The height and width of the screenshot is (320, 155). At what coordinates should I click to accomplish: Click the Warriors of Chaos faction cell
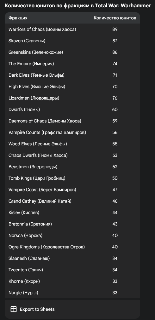(x=42, y=29)
